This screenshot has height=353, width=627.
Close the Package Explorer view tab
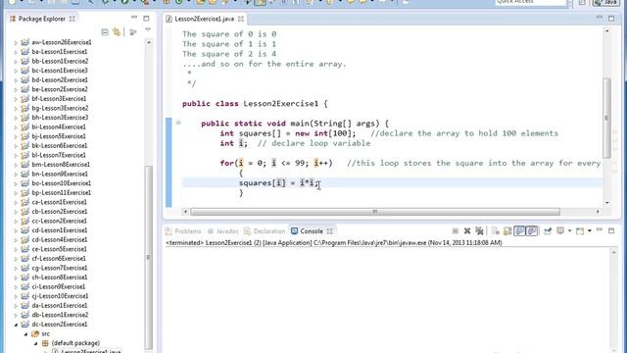[x=72, y=19]
